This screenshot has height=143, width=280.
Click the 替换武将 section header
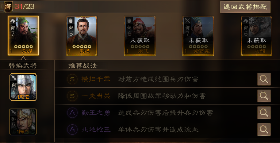tap(23, 66)
